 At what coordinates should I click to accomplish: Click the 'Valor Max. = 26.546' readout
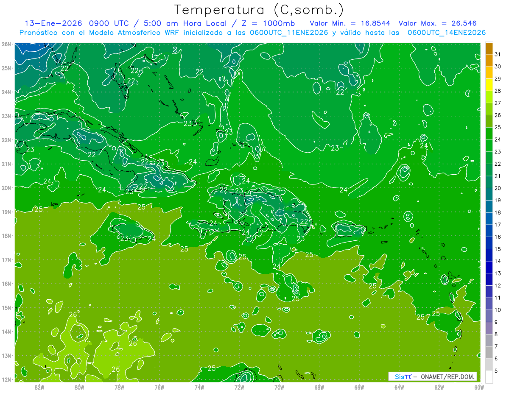click(438, 23)
